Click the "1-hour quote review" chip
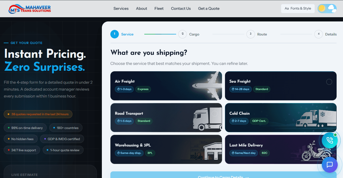Image resolution: width=343 pixels, height=178 pixels. [63, 150]
